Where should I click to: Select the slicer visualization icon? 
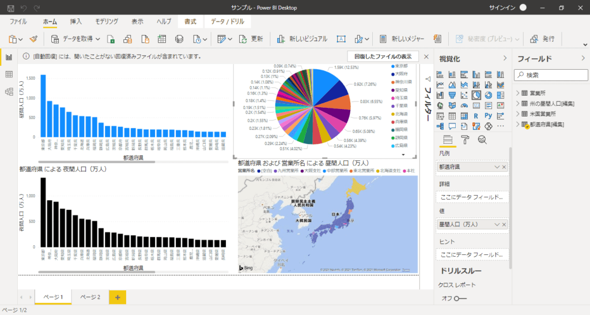coord(440,116)
